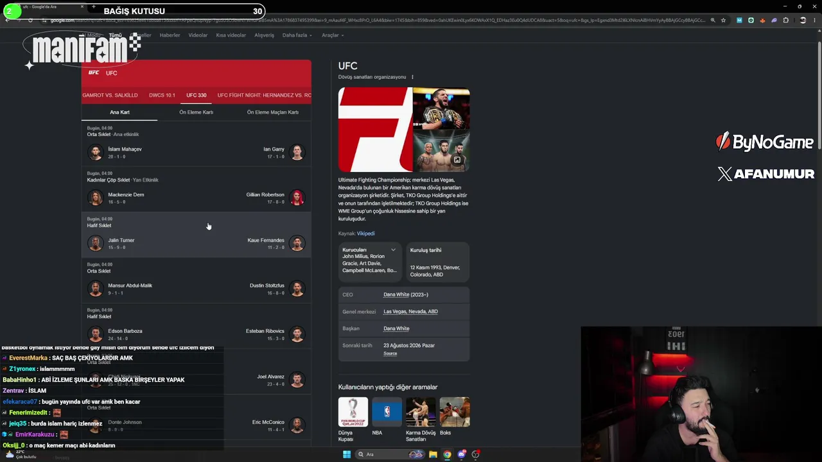Follow the Vikipedi source link
This screenshot has width=822, height=462.
(365, 234)
